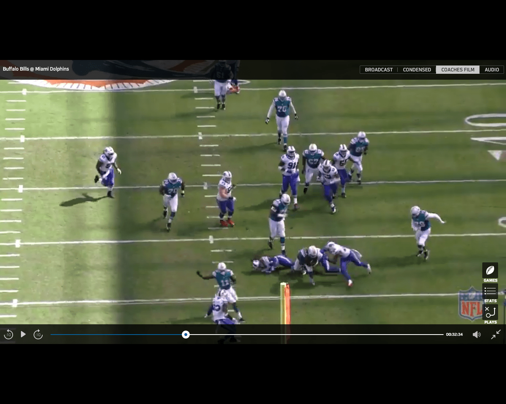Expand the GAMES sidebar menu

(490, 271)
